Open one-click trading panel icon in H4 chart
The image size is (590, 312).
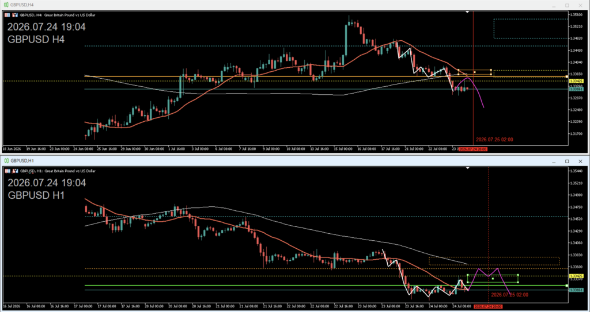(x=7, y=15)
